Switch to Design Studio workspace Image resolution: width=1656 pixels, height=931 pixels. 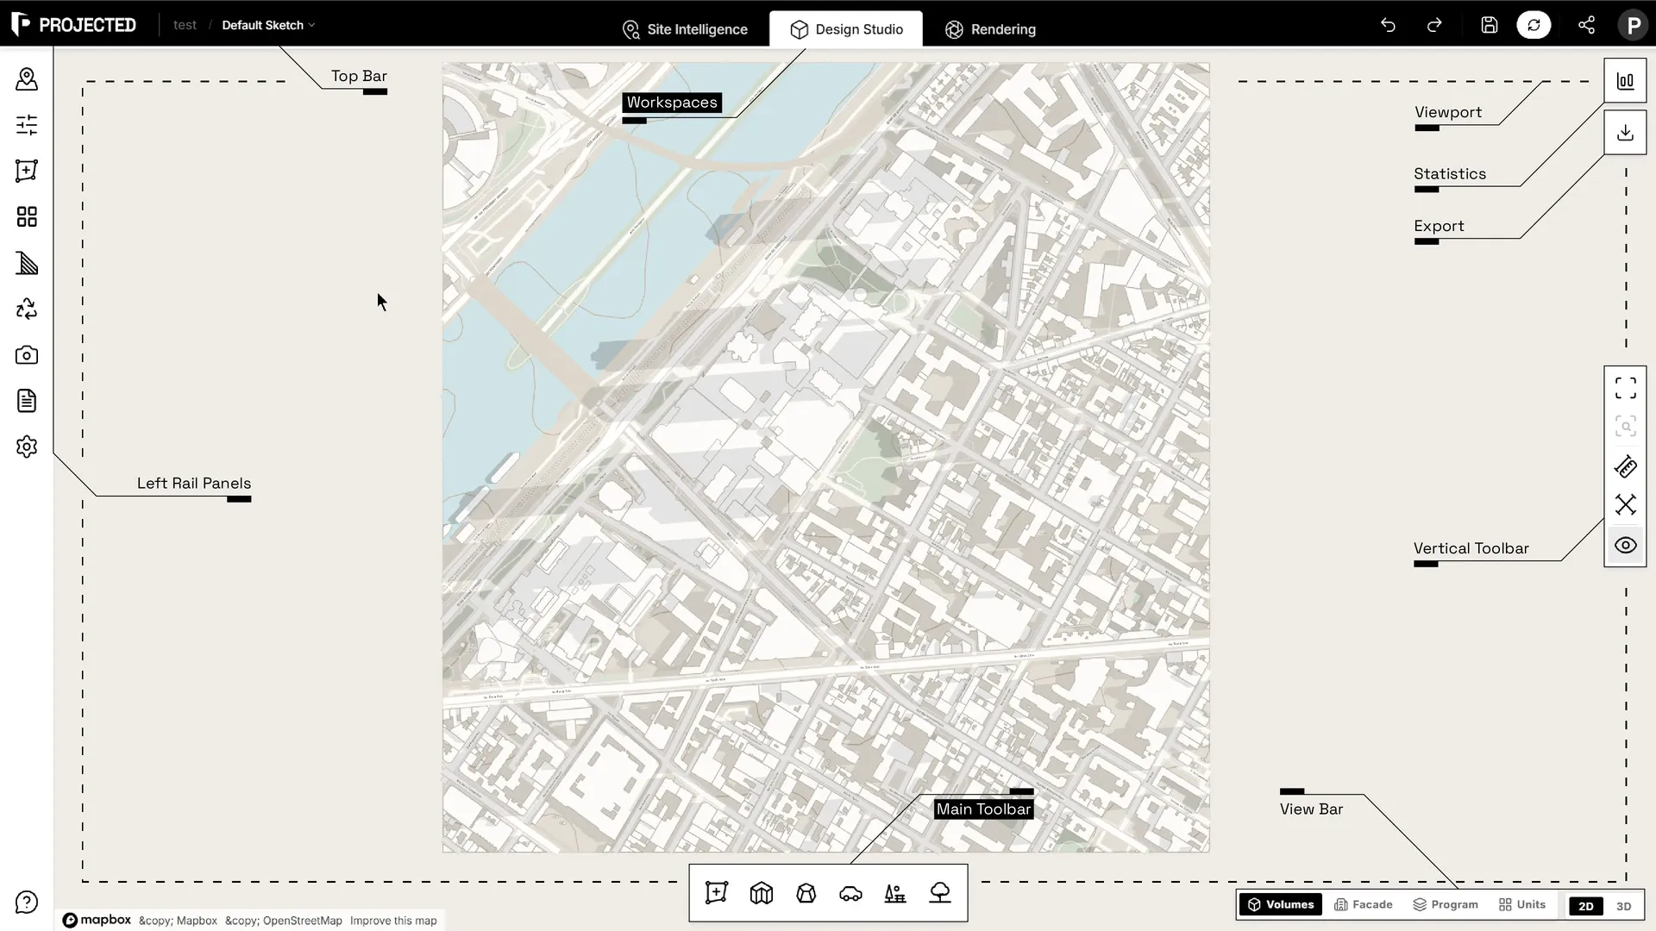click(846, 29)
